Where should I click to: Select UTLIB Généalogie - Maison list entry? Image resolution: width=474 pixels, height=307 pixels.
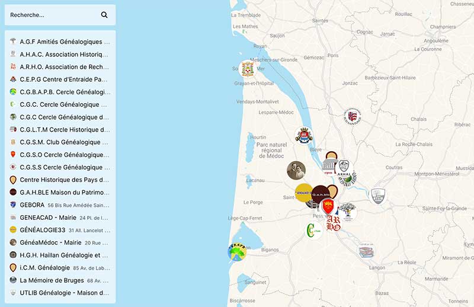(x=60, y=293)
